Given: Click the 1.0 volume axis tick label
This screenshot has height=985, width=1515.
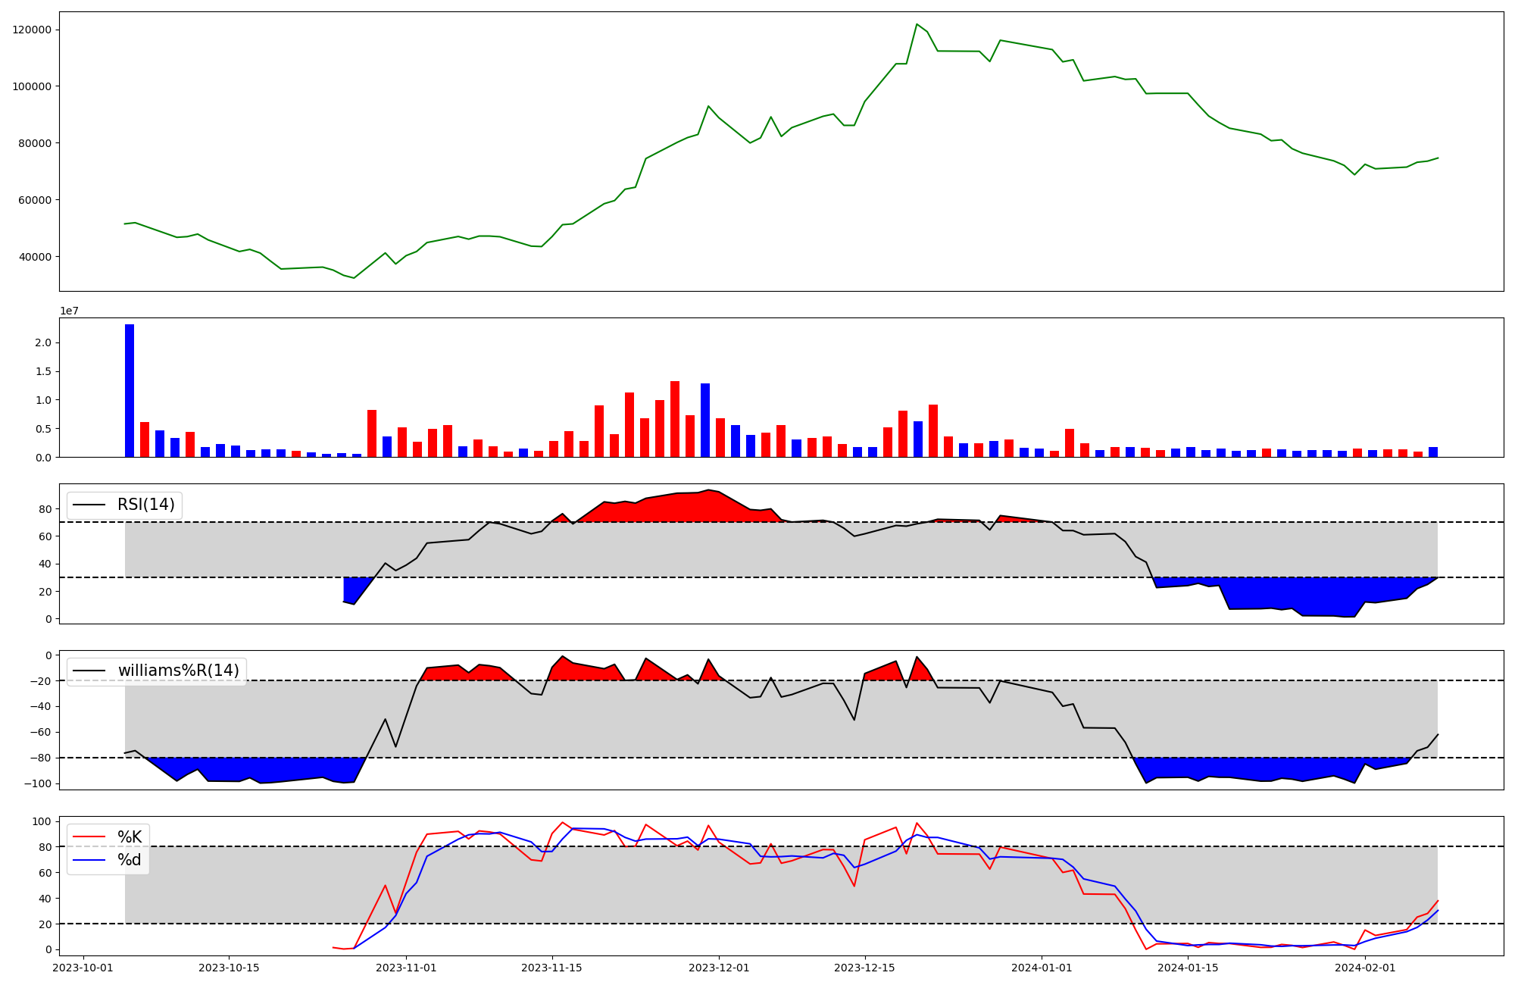Looking at the screenshot, I should (x=43, y=400).
